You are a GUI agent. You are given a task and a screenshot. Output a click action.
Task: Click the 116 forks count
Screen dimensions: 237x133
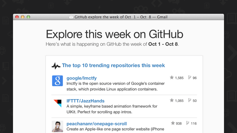pos(194,124)
